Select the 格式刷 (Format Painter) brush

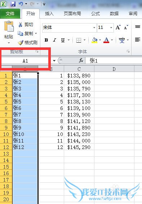(27, 42)
